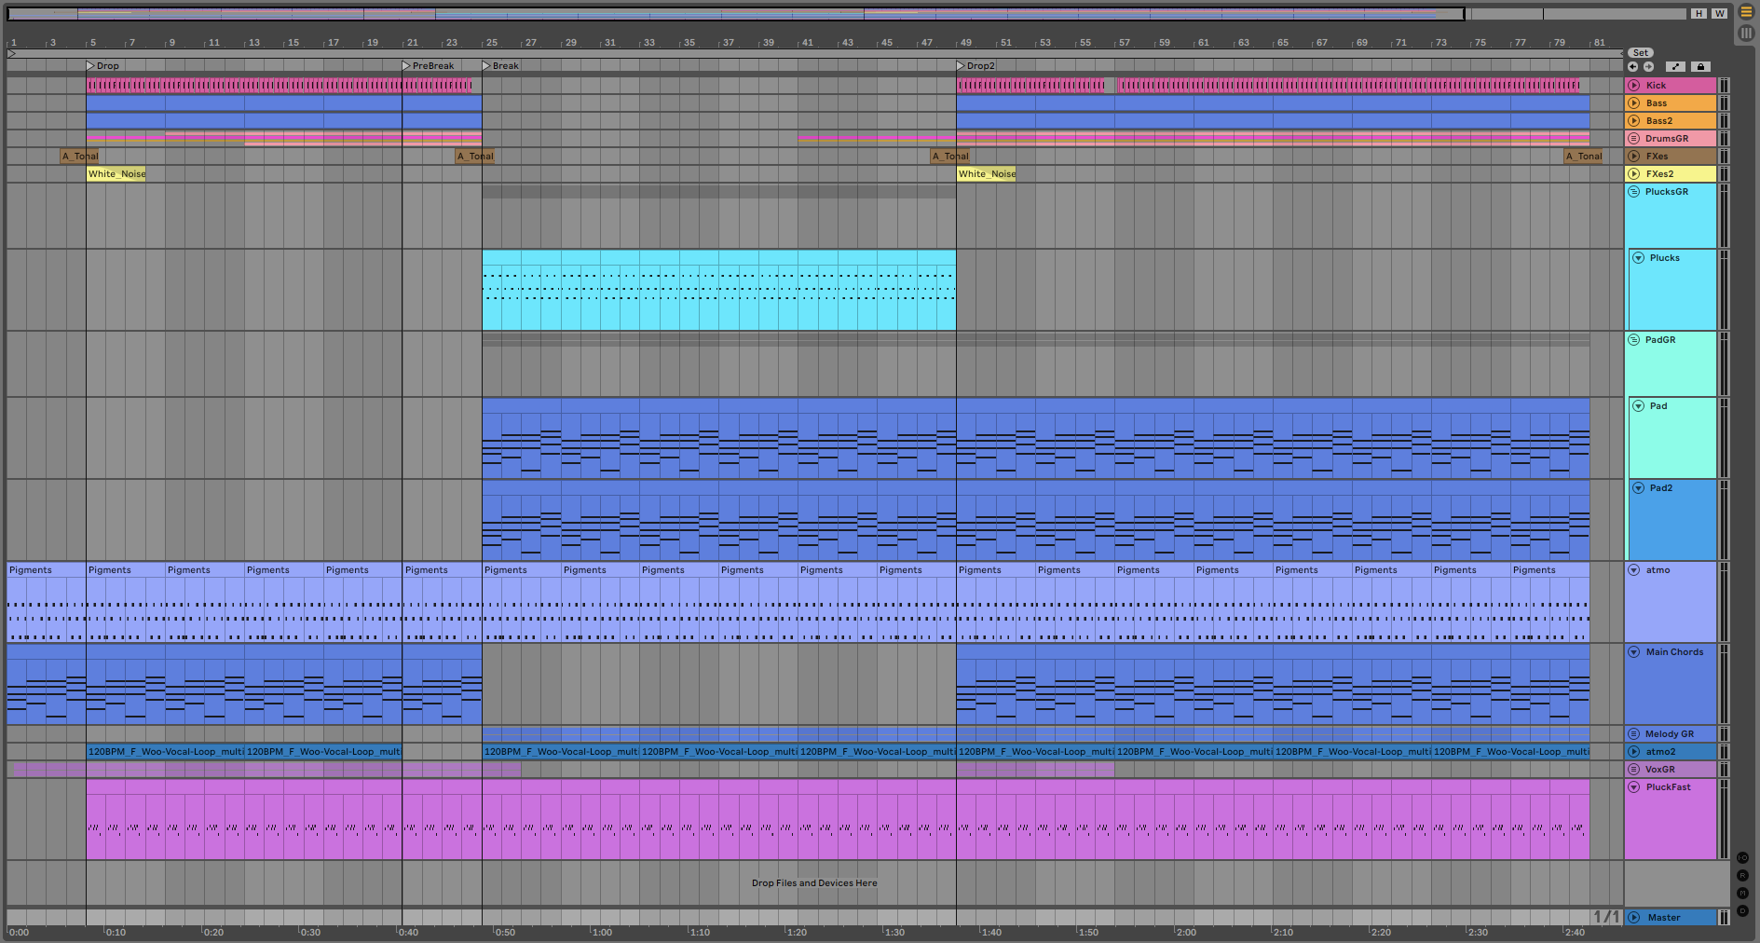The image size is (1760, 943).
Task: Toggle In/Out section visibility button
Action: (1742, 858)
